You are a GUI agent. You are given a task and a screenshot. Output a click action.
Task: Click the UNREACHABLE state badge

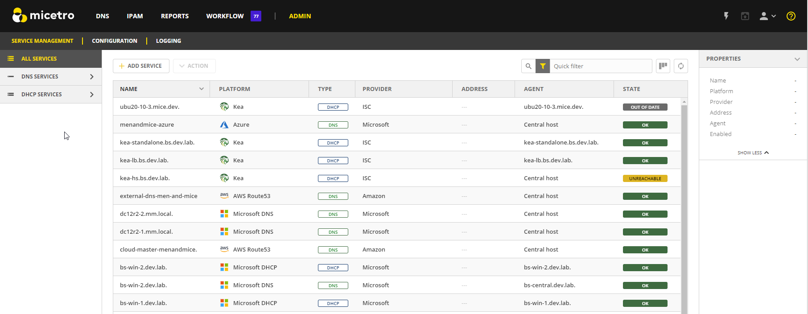pyautogui.click(x=645, y=178)
